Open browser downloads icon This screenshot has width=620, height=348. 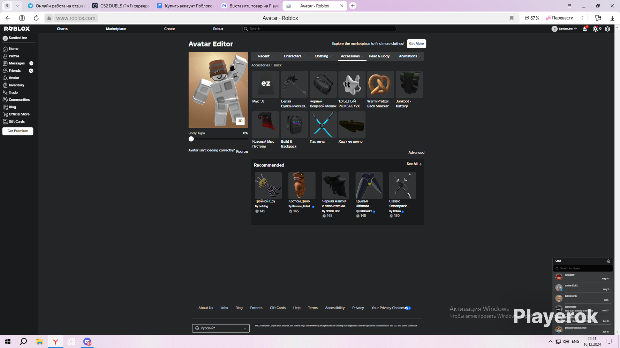point(612,18)
